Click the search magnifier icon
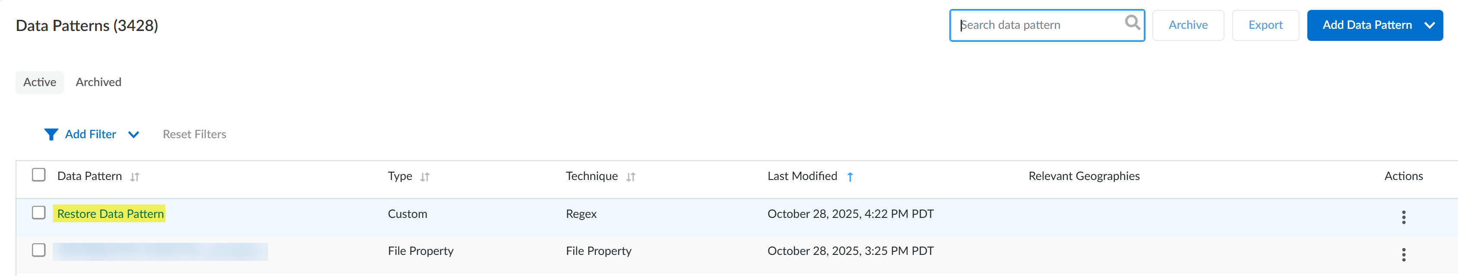 point(1132,22)
